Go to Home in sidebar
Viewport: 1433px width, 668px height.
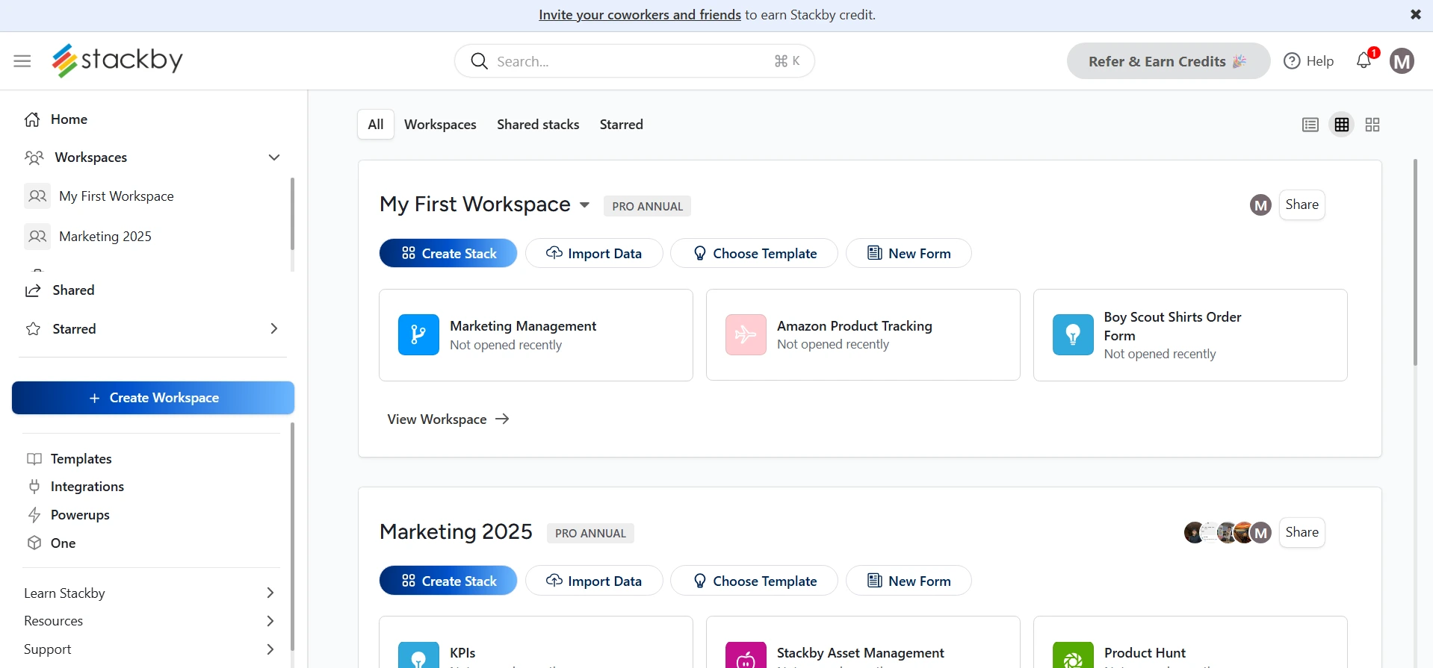point(69,119)
